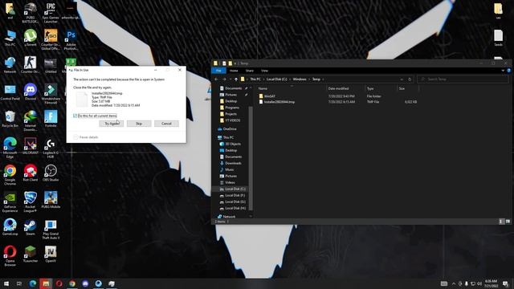Screen dimensions: 514x289
Task: Expand Fewer details in File In Use dialog
Action: click(x=86, y=137)
